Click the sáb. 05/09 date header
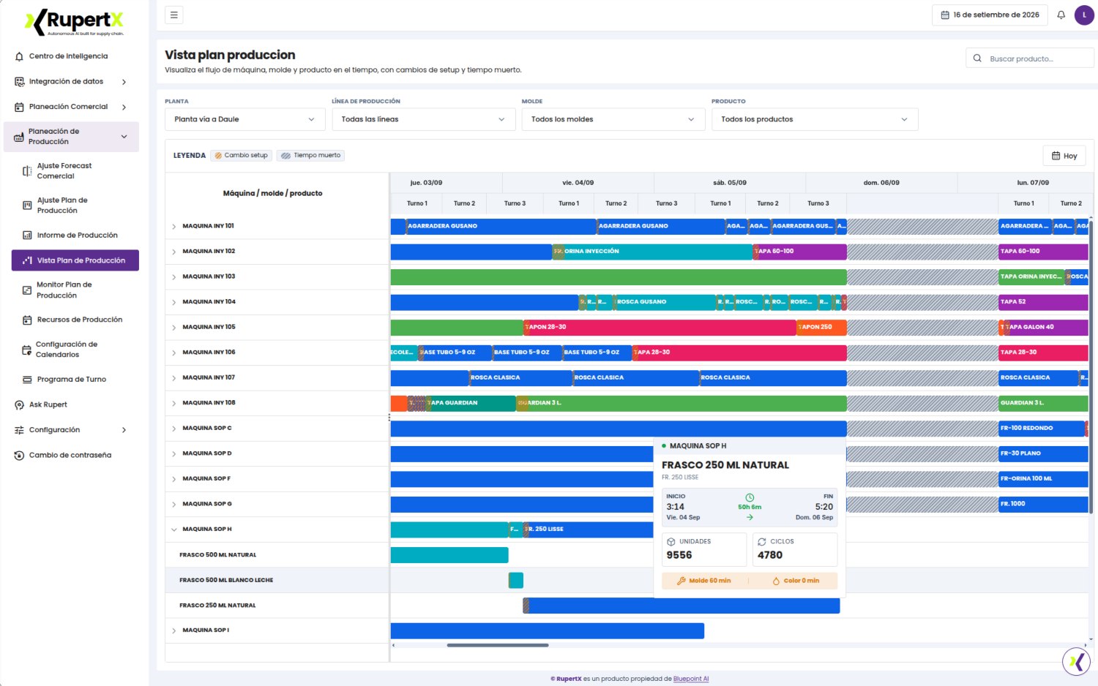Image resolution: width=1098 pixels, height=686 pixels. tap(730, 183)
